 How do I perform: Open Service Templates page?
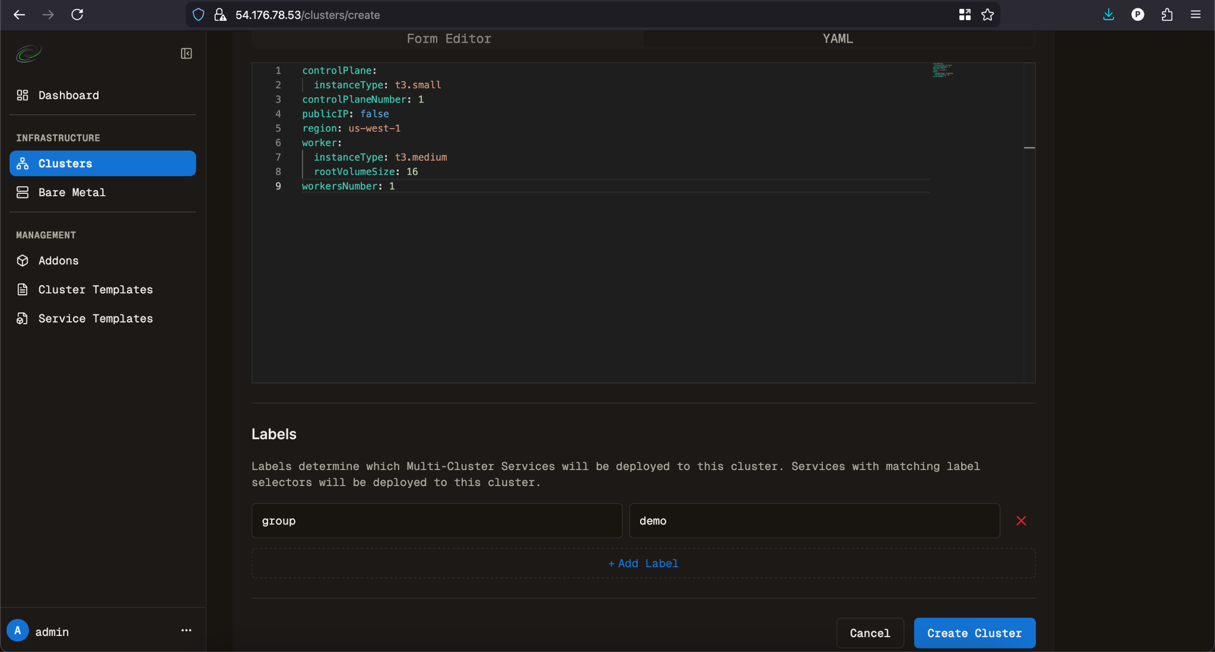click(95, 318)
